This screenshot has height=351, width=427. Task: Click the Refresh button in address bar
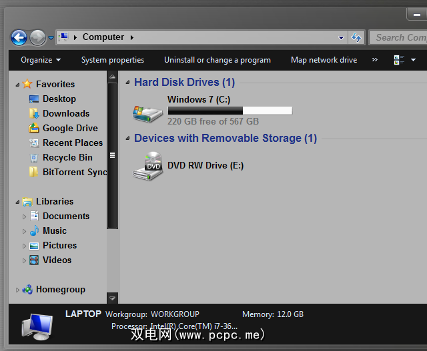pyautogui.click(x=356, y=37)
